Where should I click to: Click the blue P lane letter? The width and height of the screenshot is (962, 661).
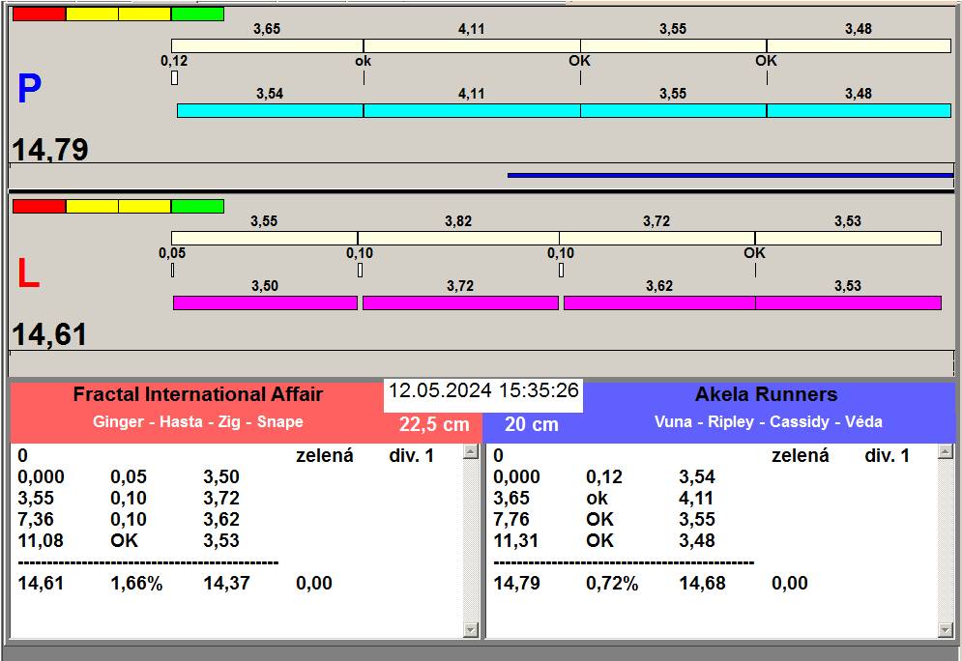pyautogui.click(x=29, y=89)
